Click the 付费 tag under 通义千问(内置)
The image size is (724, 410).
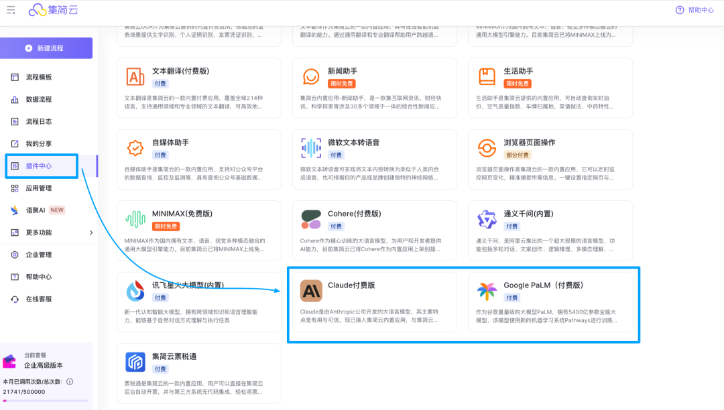click(511, 226)
